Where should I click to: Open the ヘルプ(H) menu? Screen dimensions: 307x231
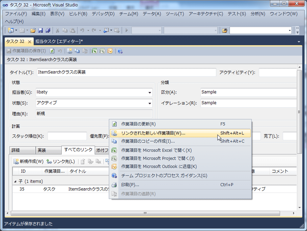(x=14, y=21)
